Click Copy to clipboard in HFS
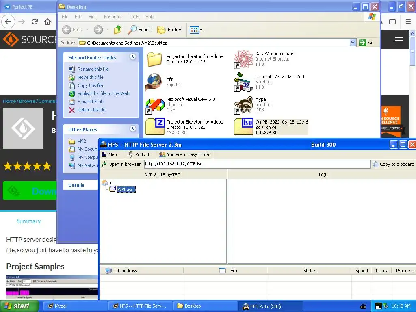 tap(393, 164)
